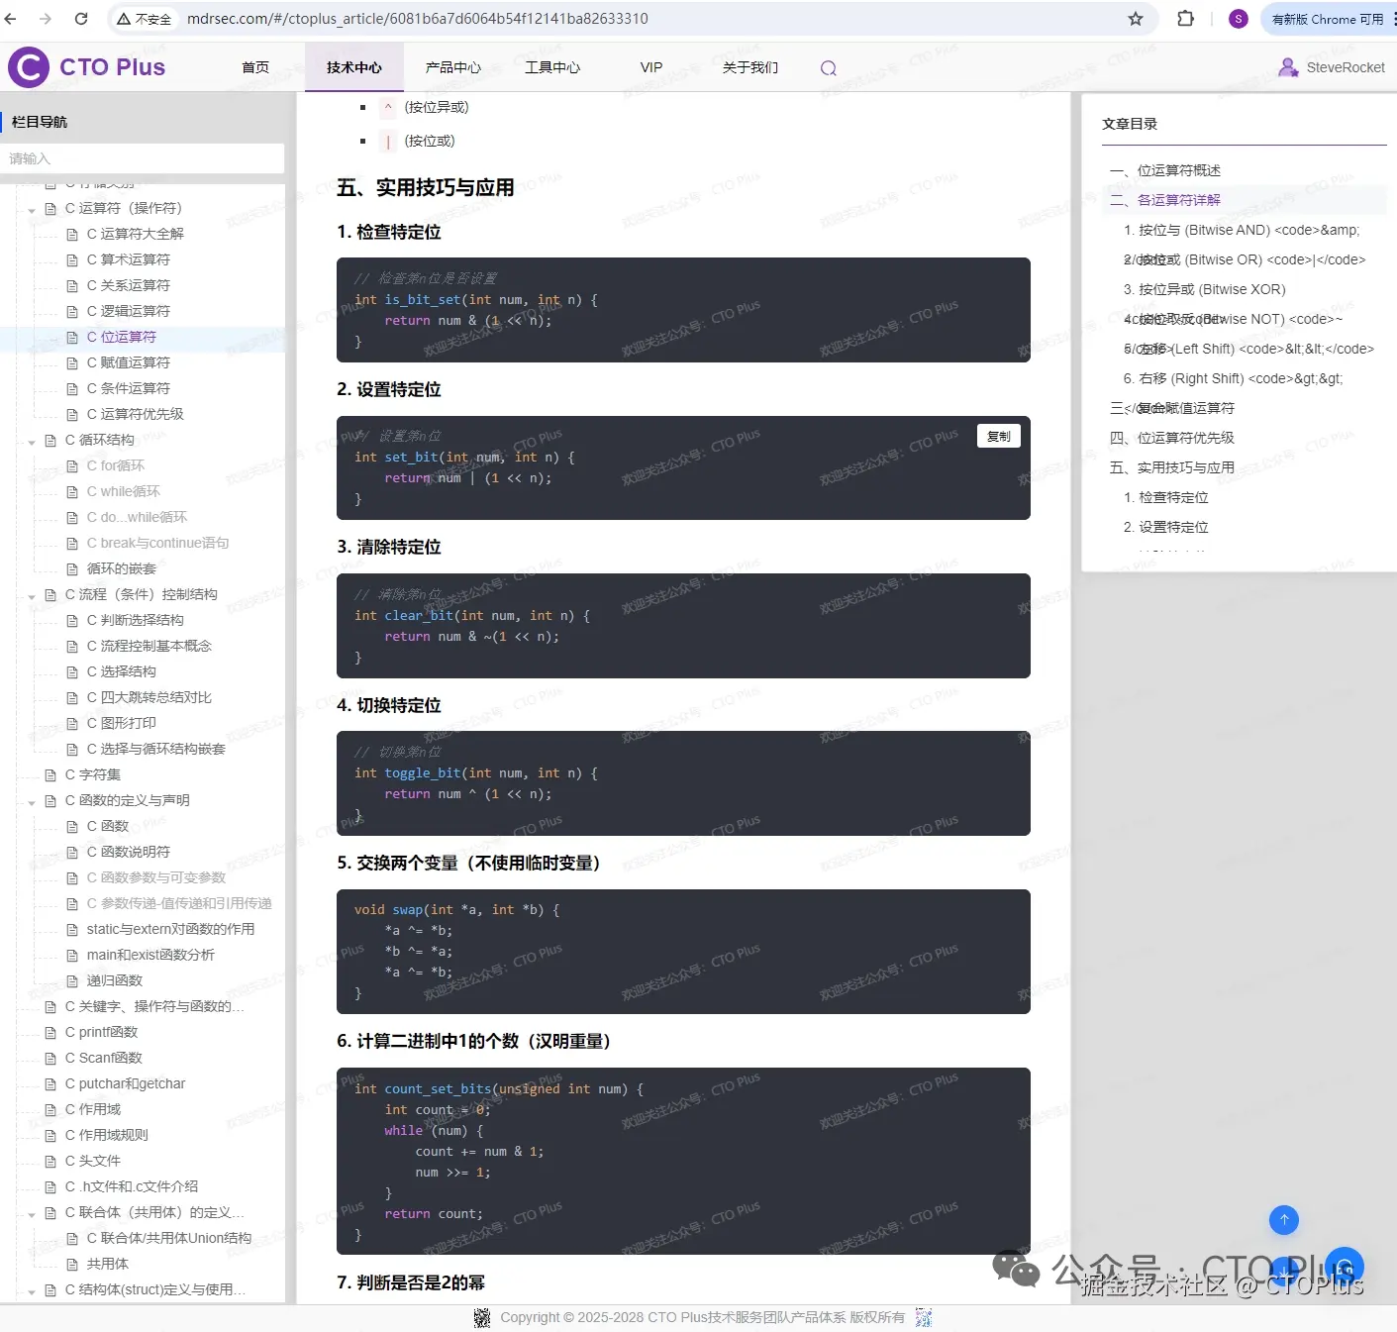Collapse the C 函数的定义与声明 branch
1397x1332 pixels.
pyautogui.click(x=32, y=800)
